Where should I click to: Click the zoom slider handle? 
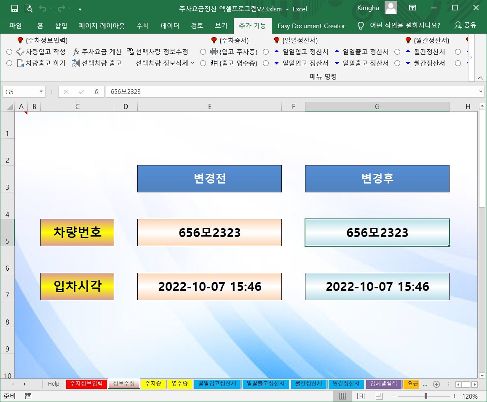pyautogui.click(x=426, y=396)
